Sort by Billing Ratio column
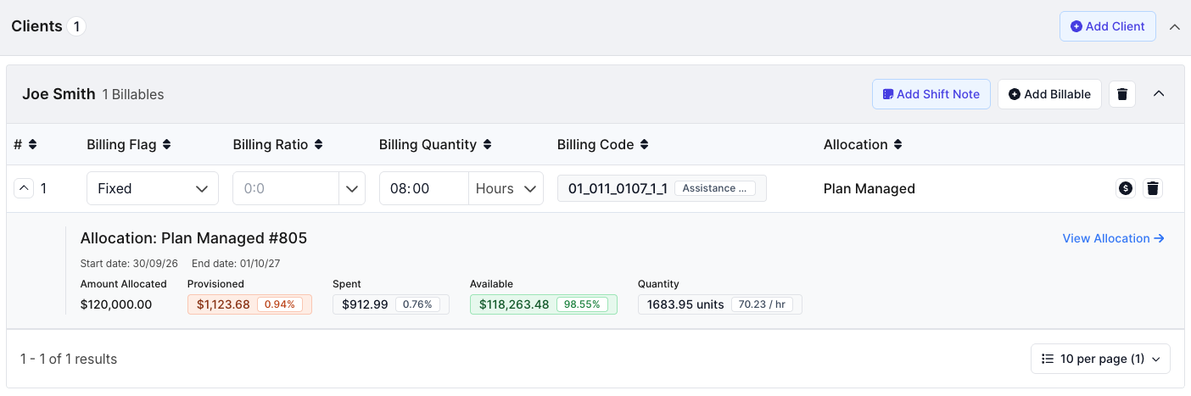Viewport: 1191px width, 396px height. pyautogui.click(x=278, y=144)
